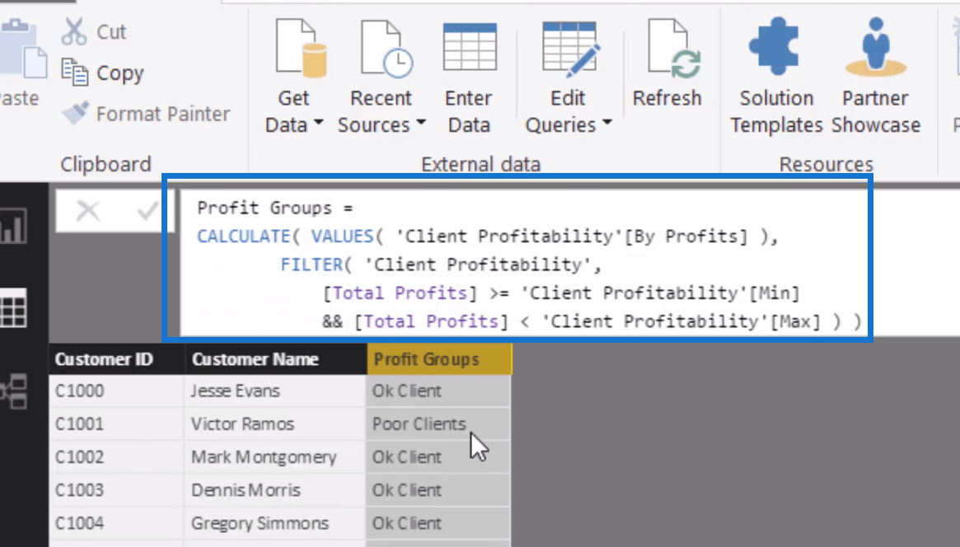The height and width of the screenshot is (547, 960).
Task: Click the Edit Queries pencil-table icon
Action: 570,49
